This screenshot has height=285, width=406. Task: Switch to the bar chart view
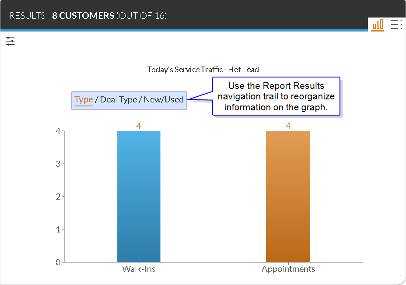[x=377, y=25]
